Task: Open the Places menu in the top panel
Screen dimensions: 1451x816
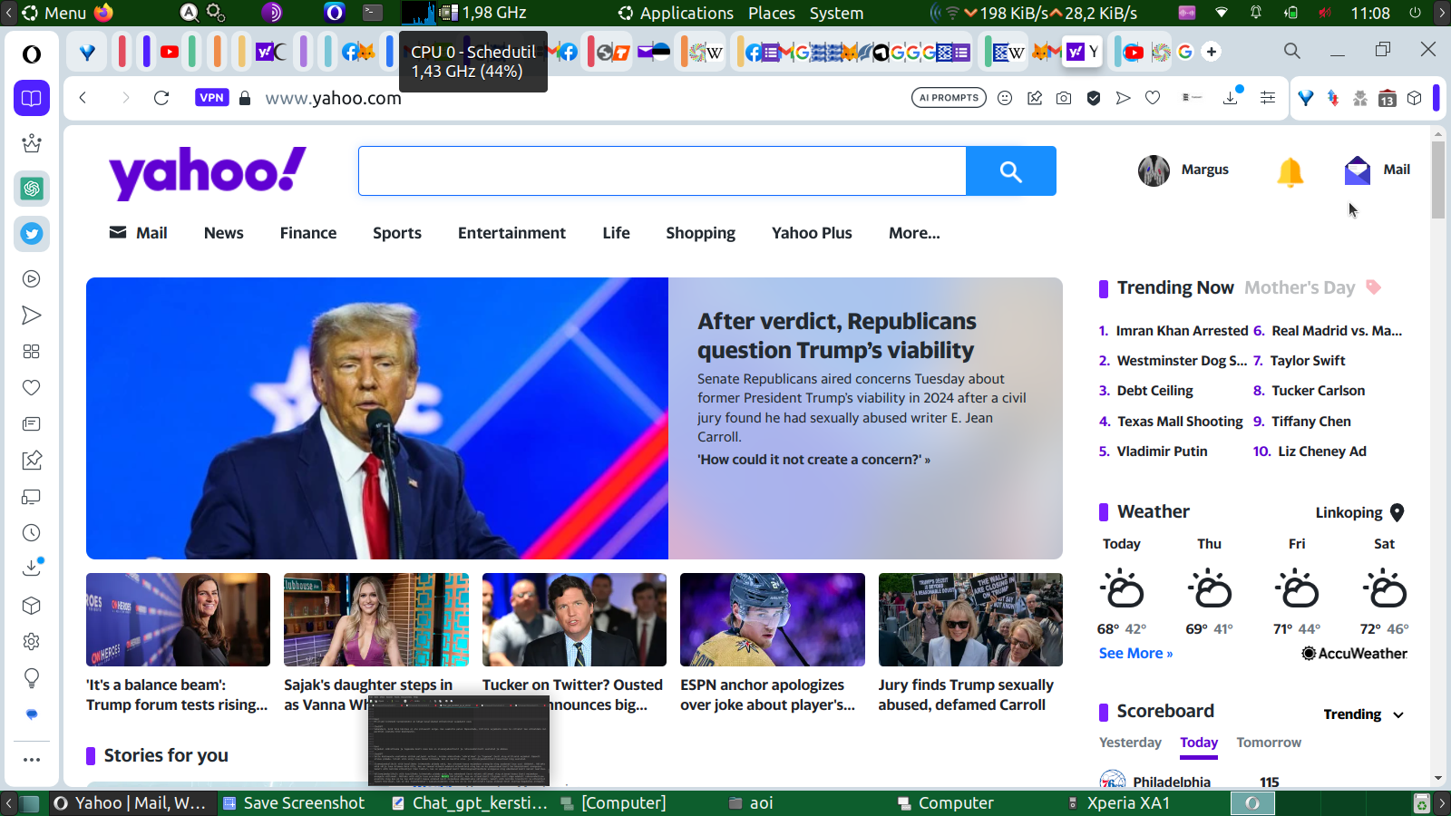Action: pyautogui.click(x=772, y=13)
